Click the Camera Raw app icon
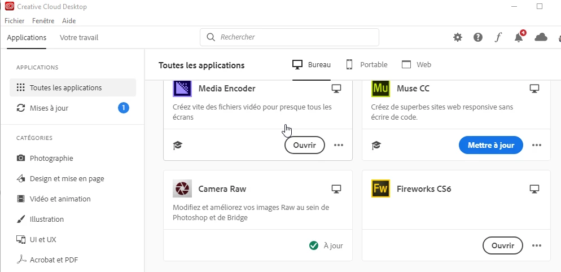The image size is (561, 272). [182, 188]
